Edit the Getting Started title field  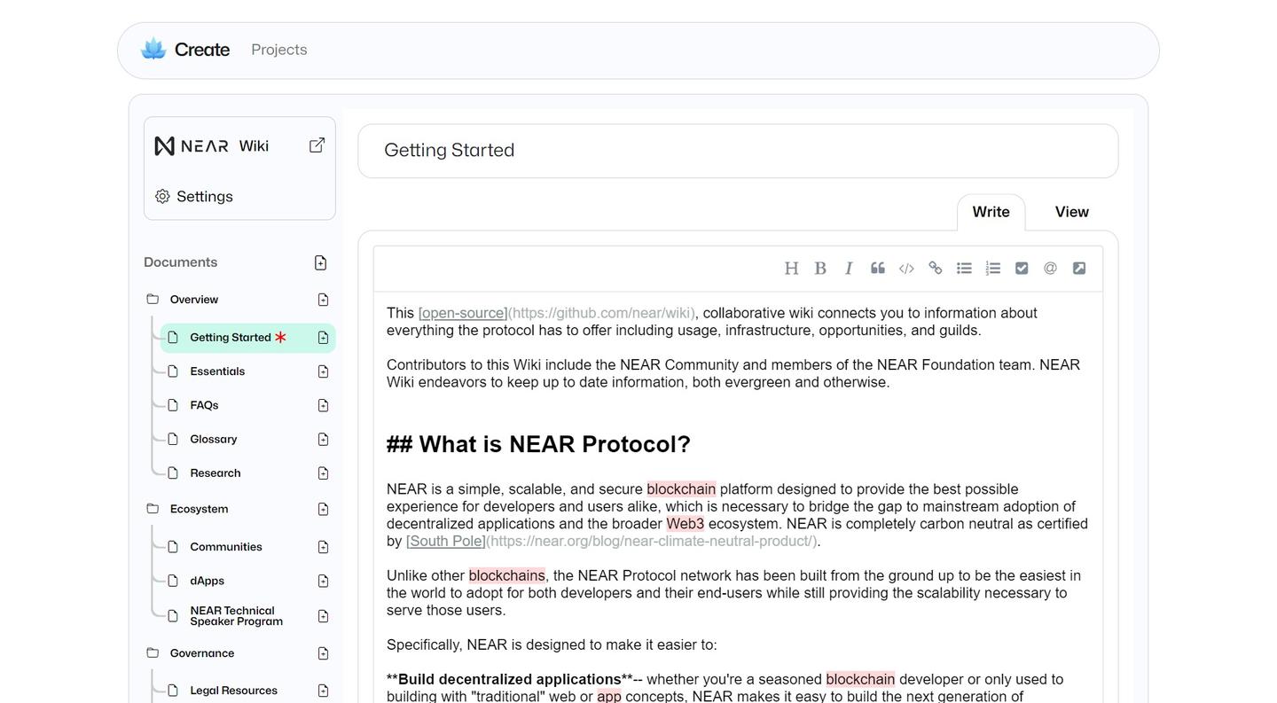click(738, 151)
